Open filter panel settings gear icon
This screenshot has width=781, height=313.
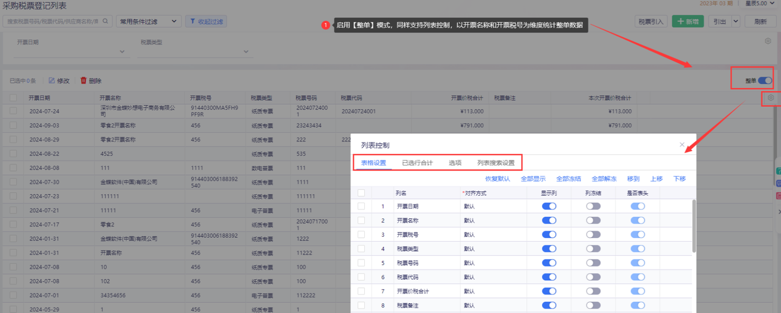pos(768,41)
